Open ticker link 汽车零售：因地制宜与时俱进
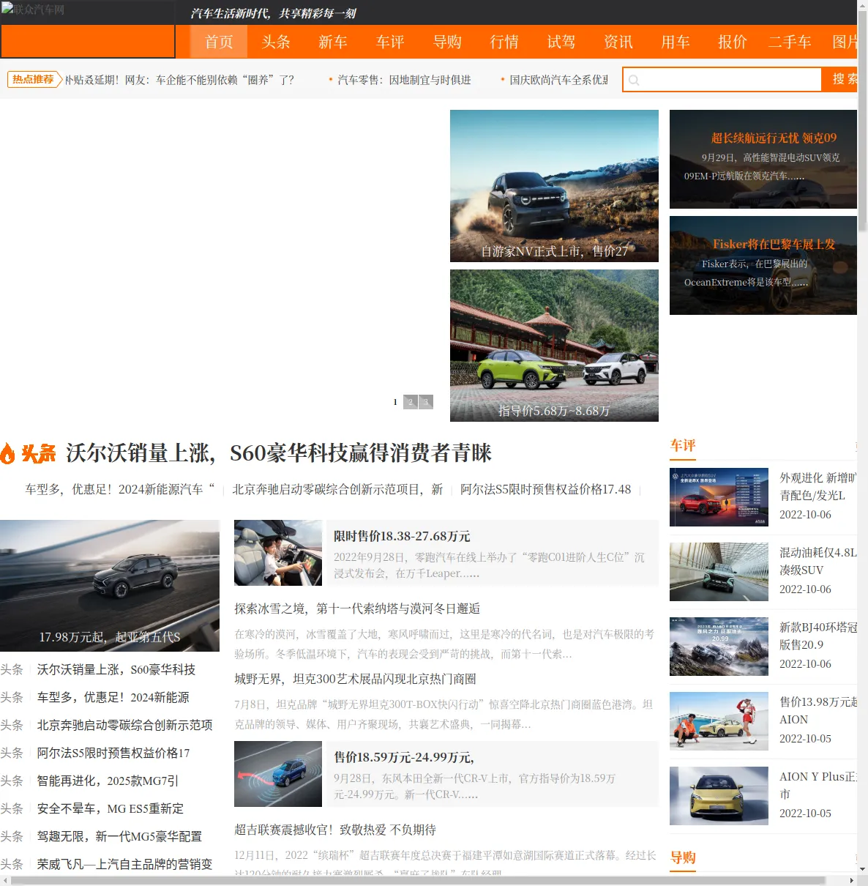Image resolution: width=868 pixels, height=886 pixels. [x=404, y=80]
